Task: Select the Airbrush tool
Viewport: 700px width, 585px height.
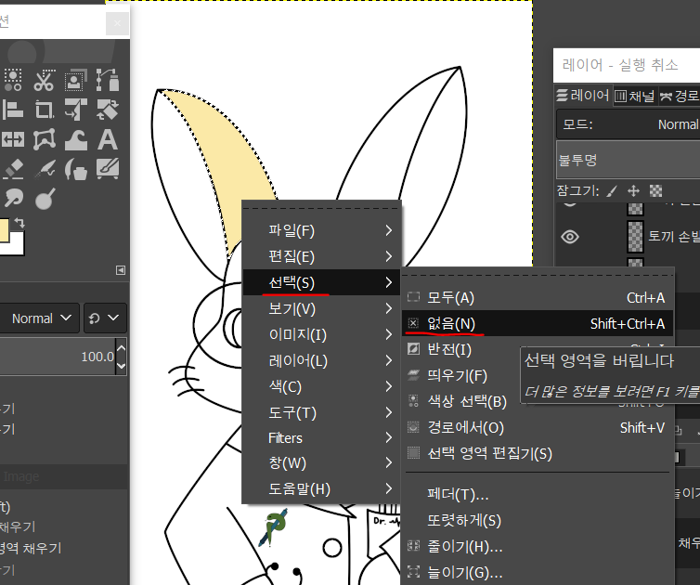Action: [x=45, y=169]
